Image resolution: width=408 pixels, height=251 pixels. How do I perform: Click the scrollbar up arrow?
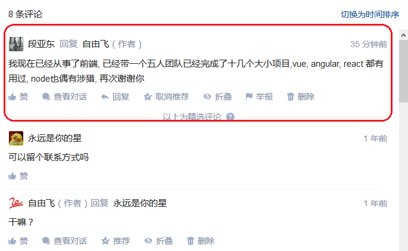[x=403, y=35]
